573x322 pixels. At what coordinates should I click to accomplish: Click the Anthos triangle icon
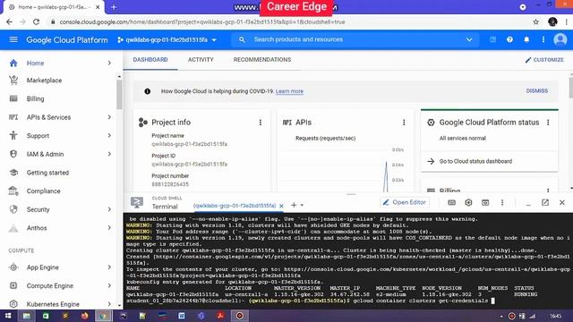(x=13, y=228)
